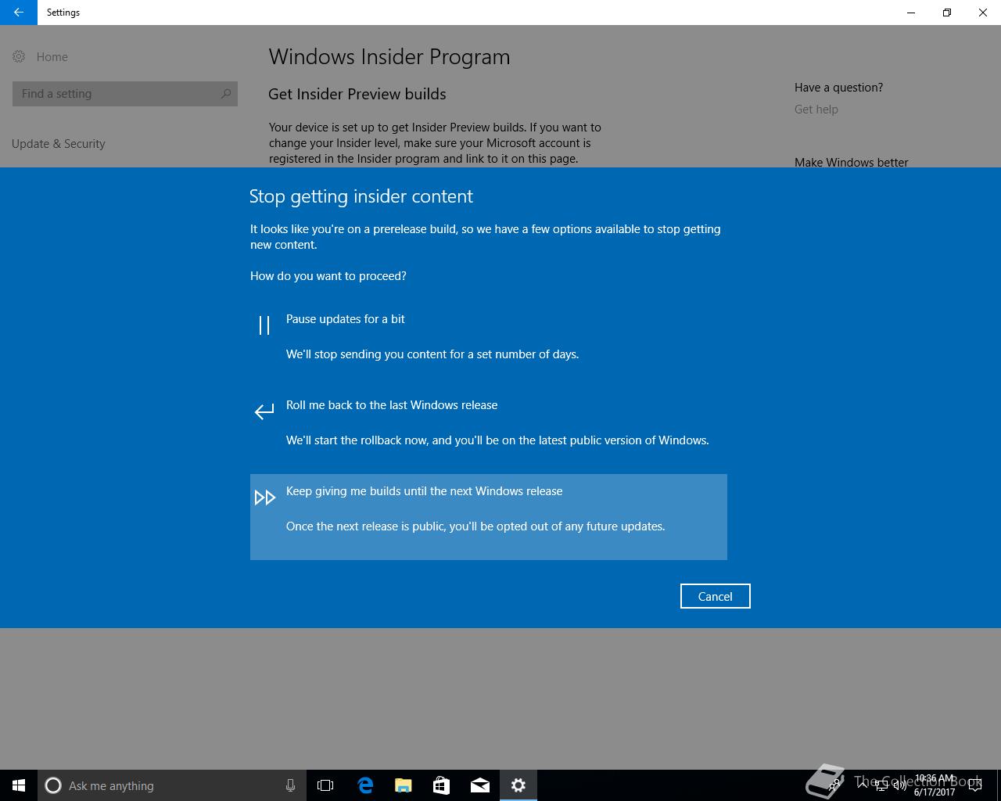
Task: Cancel the Stop getting insider content dialog
Action: point(715,596)
